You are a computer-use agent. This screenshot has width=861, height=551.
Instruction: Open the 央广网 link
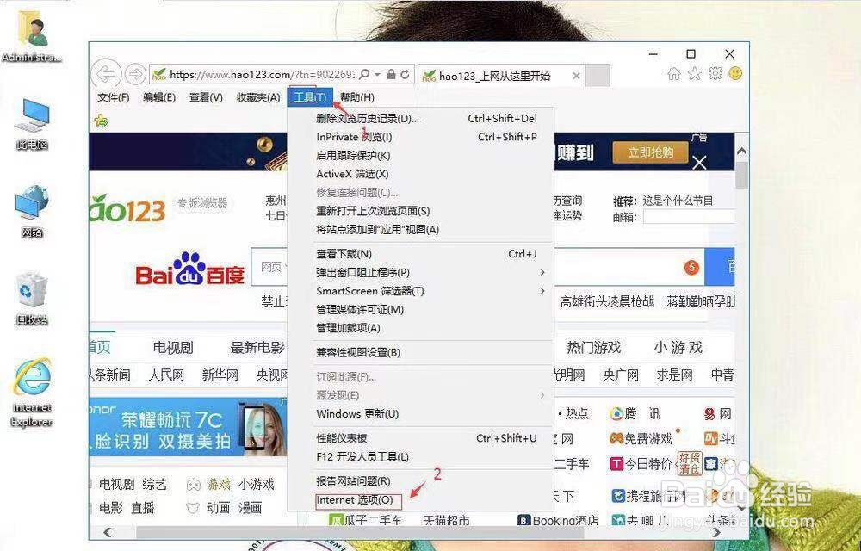coord(621,375)
